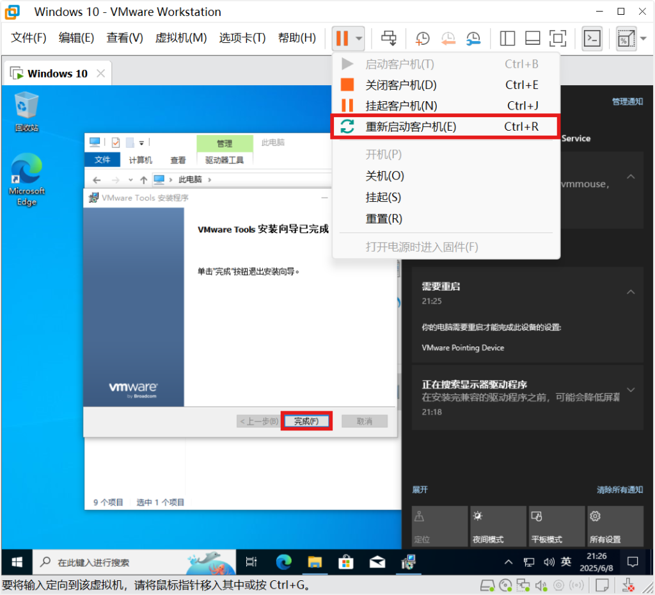
Task: Open the power options dropdown arrow
Action: pos(359,38)
